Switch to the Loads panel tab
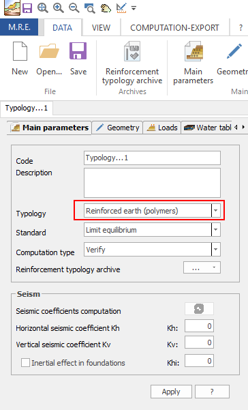 click(162, 128)
